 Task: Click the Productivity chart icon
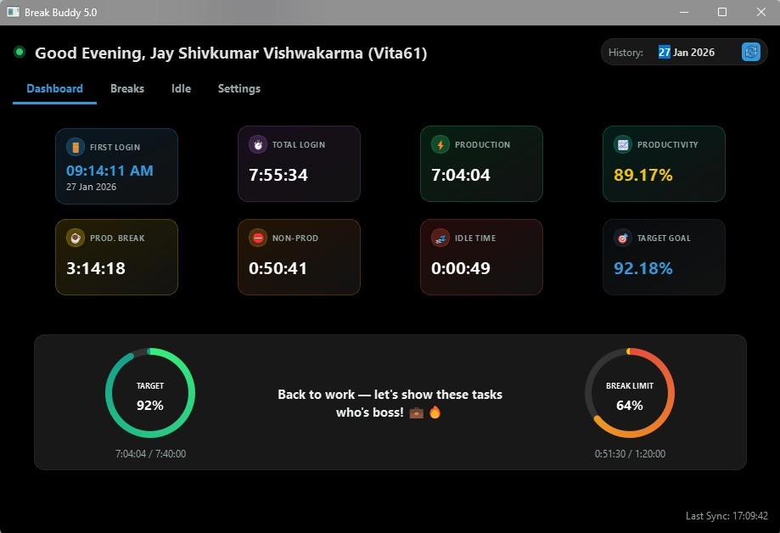pyautogui.click(x=623, y=145)
